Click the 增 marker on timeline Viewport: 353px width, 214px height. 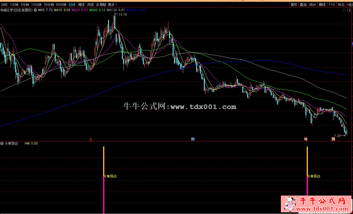306,139
